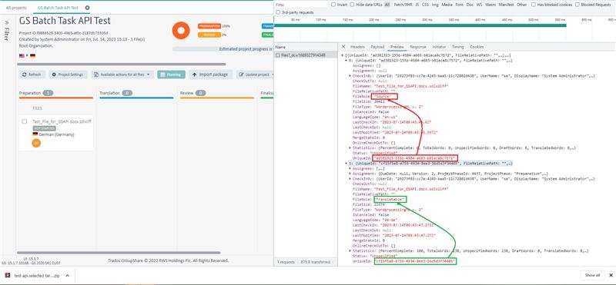Select the Media request filter
Screen dimensions: 616x285
(447, 5)
